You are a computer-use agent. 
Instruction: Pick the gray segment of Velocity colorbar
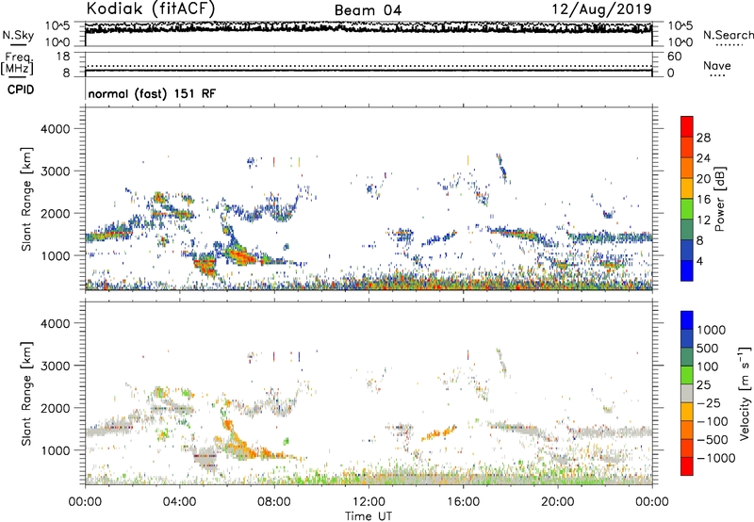coord(687,393)
